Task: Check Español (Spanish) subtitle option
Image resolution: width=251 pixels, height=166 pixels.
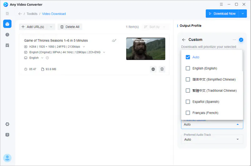Action: click(x=188, y=102)
